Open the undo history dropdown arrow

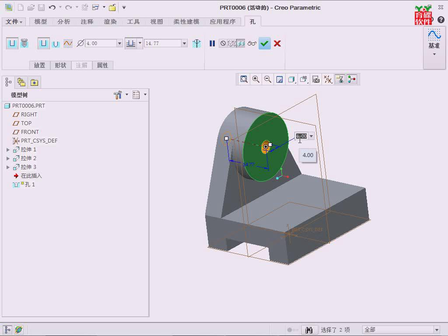point(60,7)
